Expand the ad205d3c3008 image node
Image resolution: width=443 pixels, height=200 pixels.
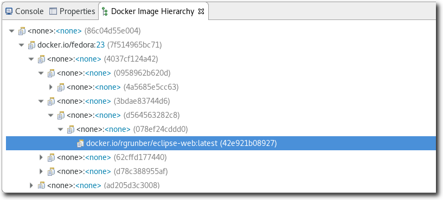tap(31, 185)
